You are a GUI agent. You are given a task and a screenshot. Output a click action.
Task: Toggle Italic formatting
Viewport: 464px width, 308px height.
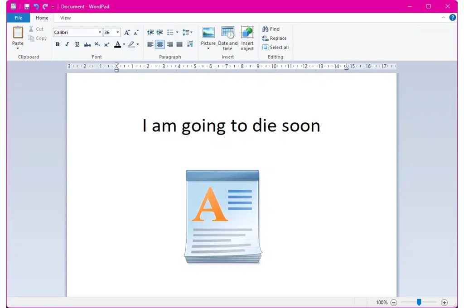(67, 44)
